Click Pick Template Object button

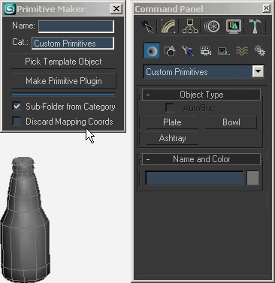(x=63, y=62)
